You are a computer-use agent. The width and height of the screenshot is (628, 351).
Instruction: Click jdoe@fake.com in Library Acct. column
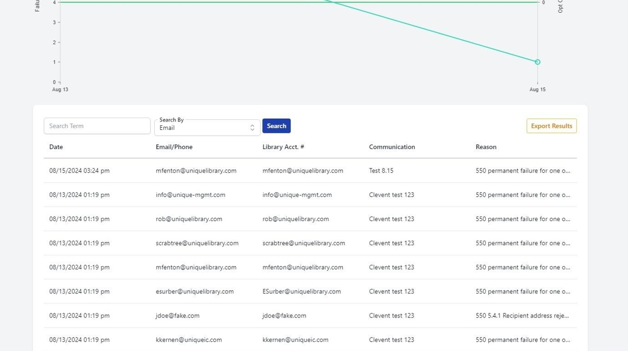point(284,315)
